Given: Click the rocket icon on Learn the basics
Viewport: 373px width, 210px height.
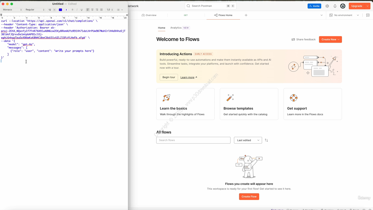Looking at the screenshot, I should click(166, 98).
